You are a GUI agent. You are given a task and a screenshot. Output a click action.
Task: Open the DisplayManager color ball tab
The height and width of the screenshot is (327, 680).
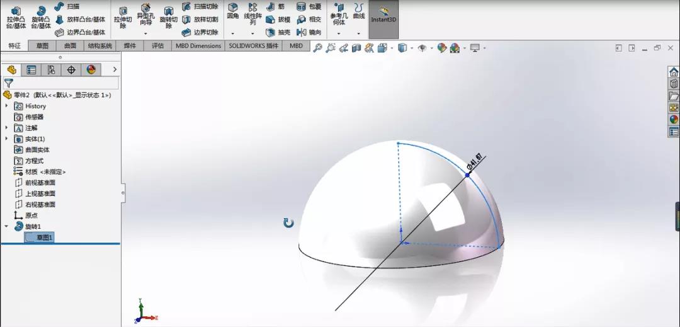tap(91, 69)
